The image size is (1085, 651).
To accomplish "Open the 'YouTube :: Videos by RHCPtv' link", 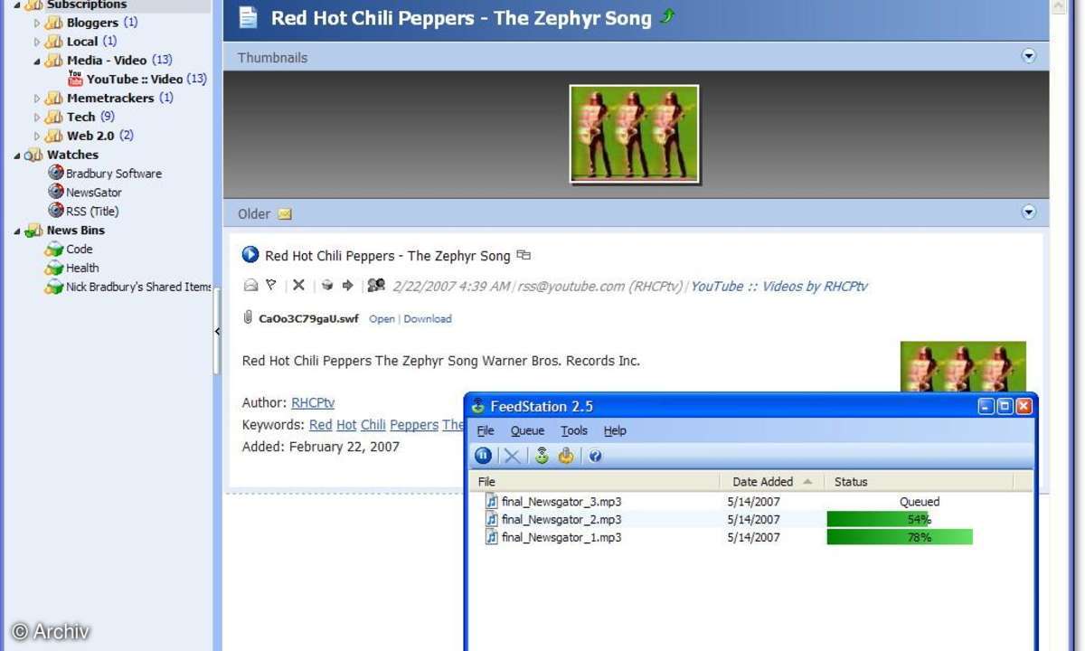I will [779, 286].
